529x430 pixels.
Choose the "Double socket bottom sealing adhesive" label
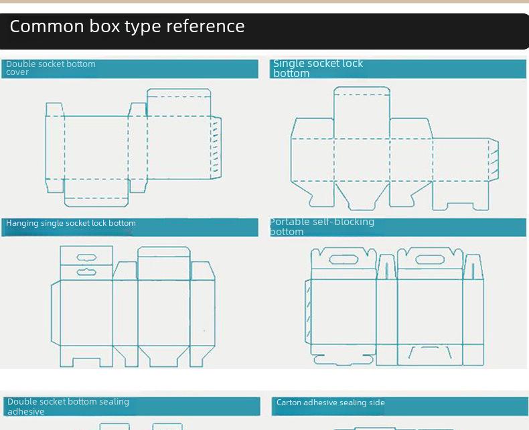click(x=68, y=407)
